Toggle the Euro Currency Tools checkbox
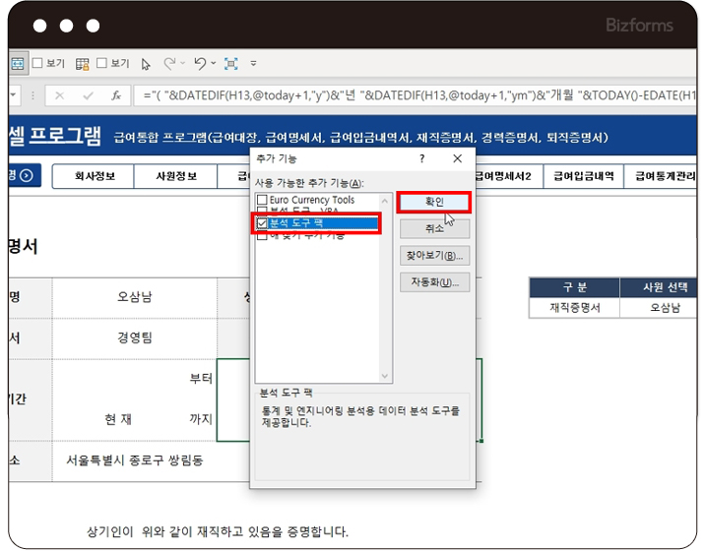 pos(262,200)
